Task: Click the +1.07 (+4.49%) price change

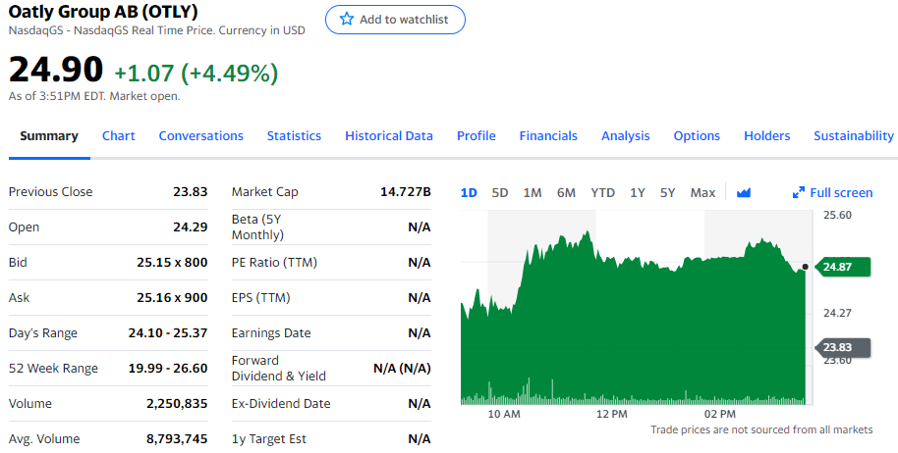Action: (x=196, y=74)
